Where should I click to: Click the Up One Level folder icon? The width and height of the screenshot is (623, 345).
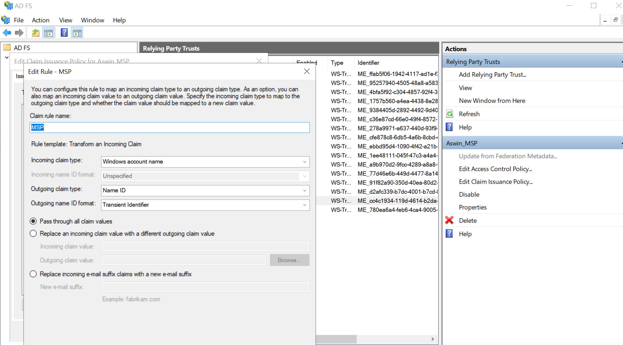(36, 33)
